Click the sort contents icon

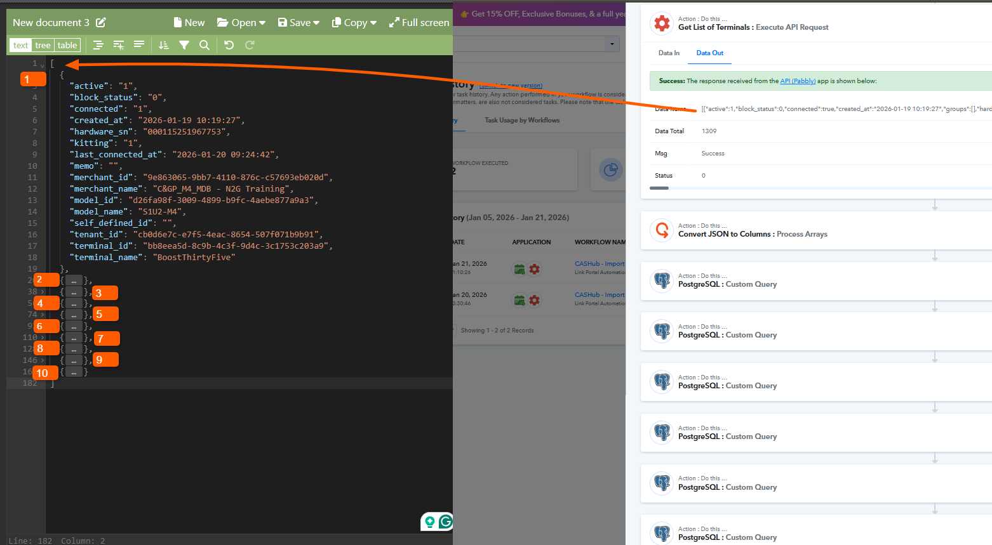point(164,45)
